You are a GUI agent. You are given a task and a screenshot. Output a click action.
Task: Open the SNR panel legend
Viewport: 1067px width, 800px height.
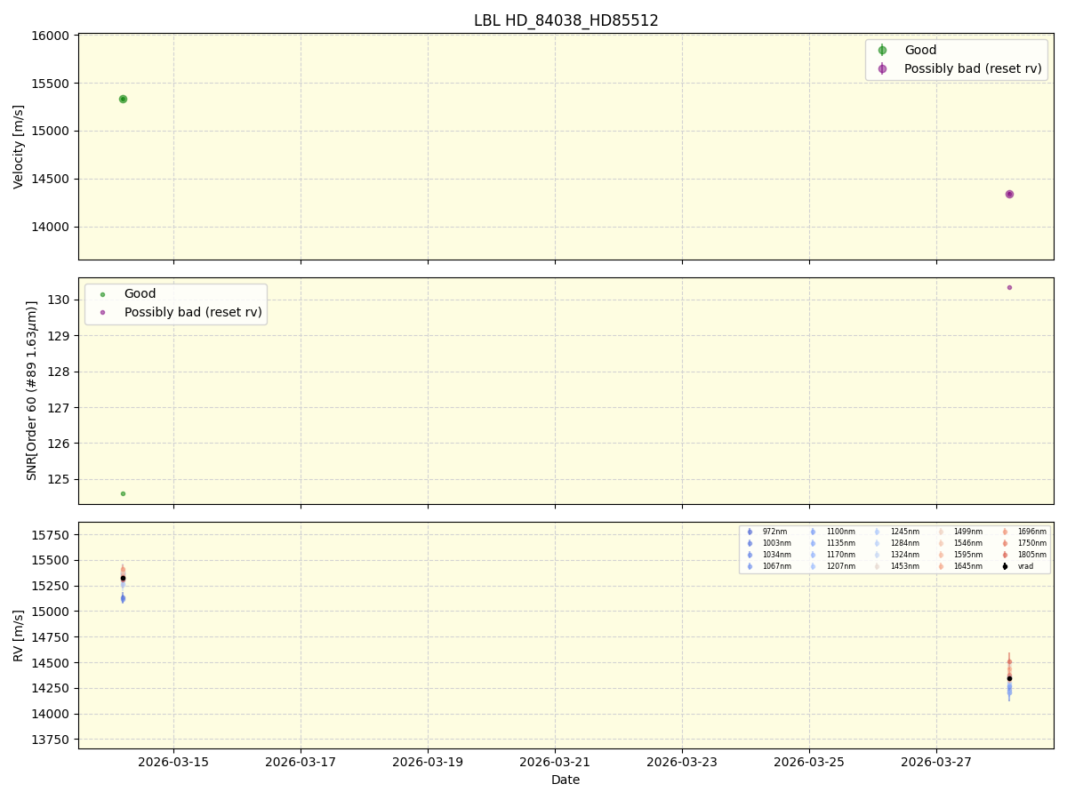point(176,302)
